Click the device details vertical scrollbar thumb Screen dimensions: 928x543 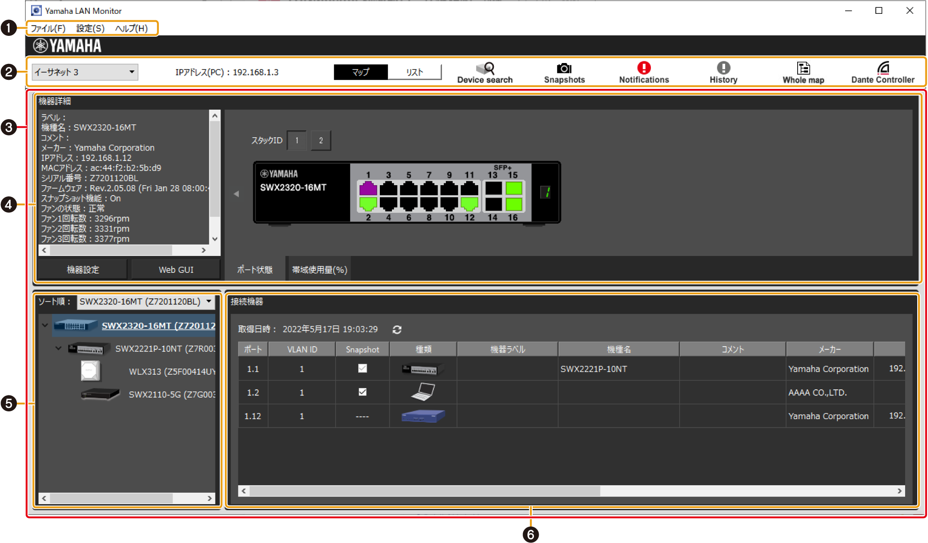click(215, 169)
